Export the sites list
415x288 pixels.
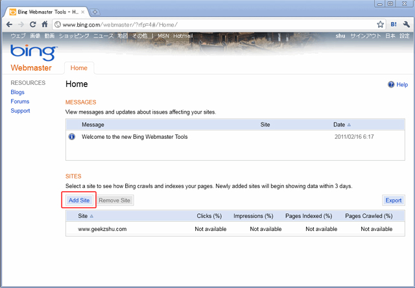point(394,200)
